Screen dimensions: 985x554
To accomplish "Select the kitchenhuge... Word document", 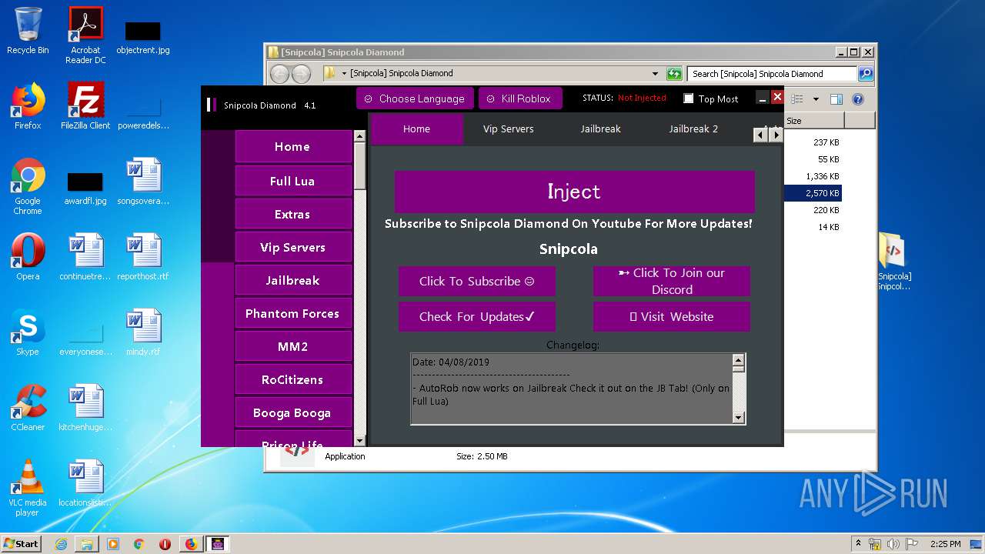I will (85, 407).
